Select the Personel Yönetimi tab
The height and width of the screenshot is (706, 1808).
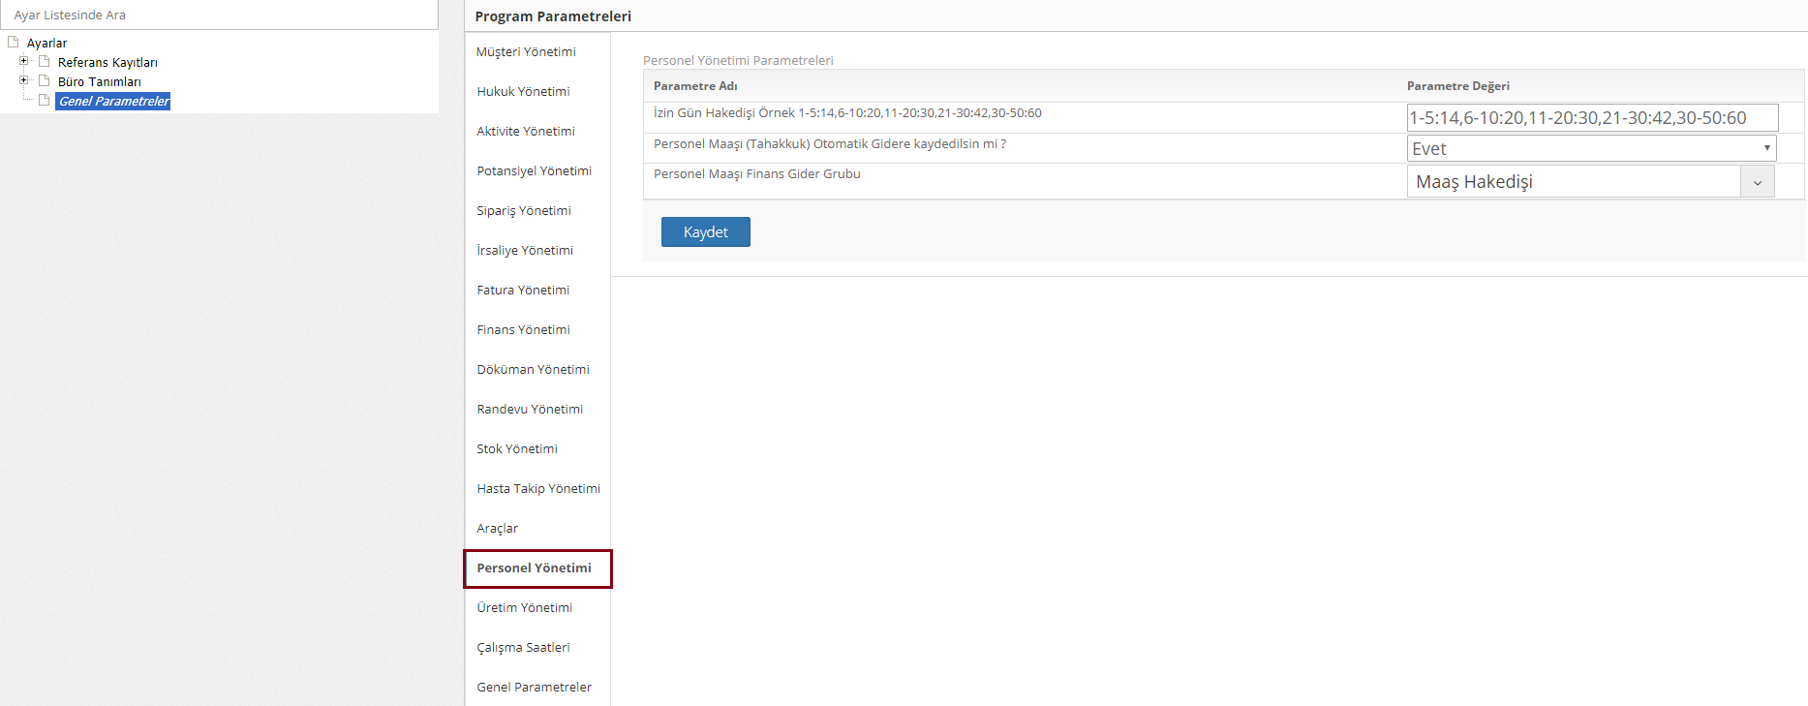coord(534,568)
